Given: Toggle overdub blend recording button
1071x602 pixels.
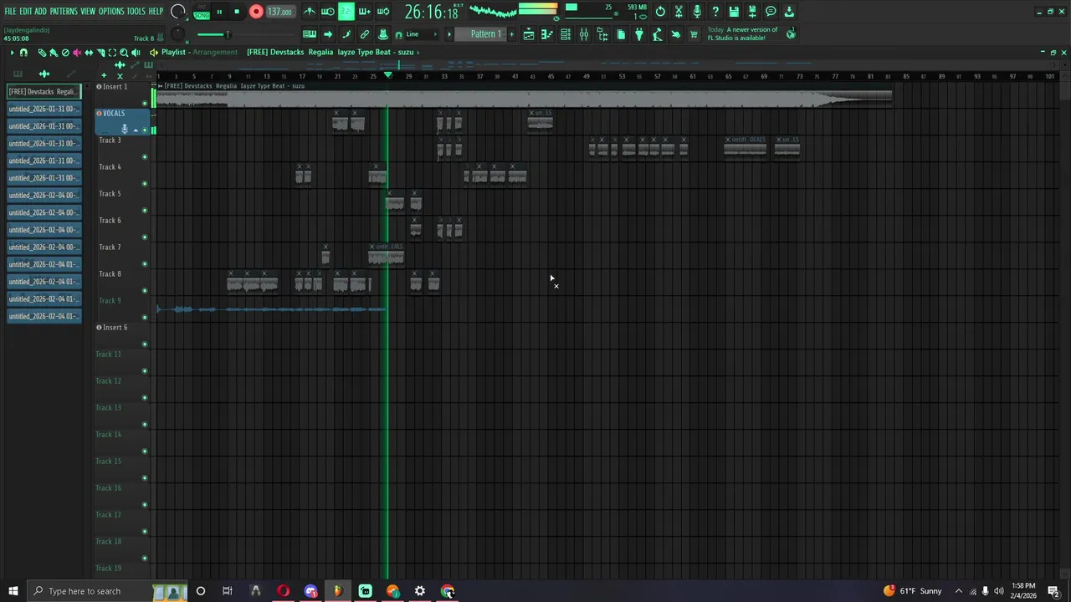Looking at the screenshot, I should (x=364, y=12).
